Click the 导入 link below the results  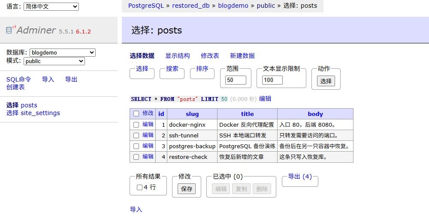coord(136,210)
